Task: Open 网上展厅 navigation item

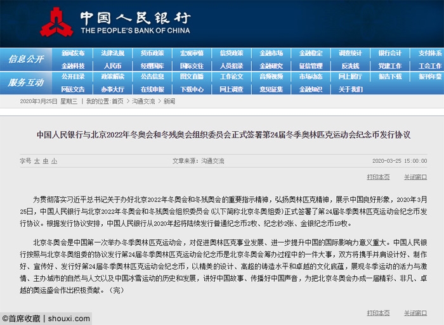Action: tap(350, 77)
